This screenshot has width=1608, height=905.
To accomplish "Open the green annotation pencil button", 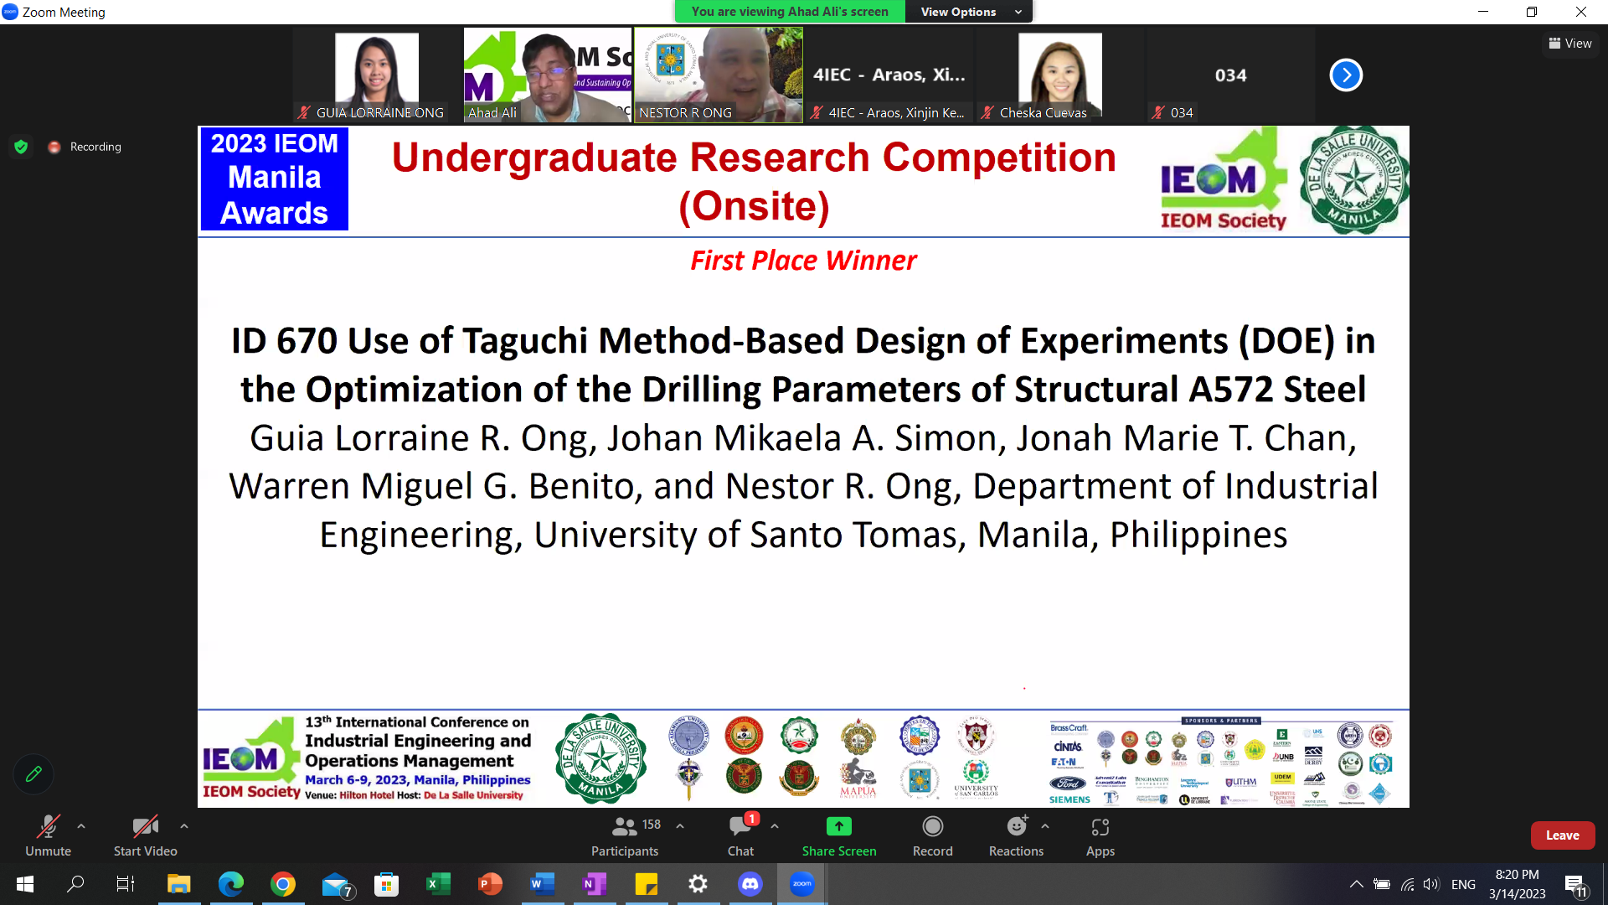I will (33, 773).
